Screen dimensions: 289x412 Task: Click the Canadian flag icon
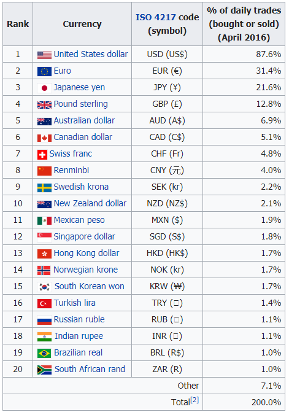pyautogui.click(x=44, y=138)
